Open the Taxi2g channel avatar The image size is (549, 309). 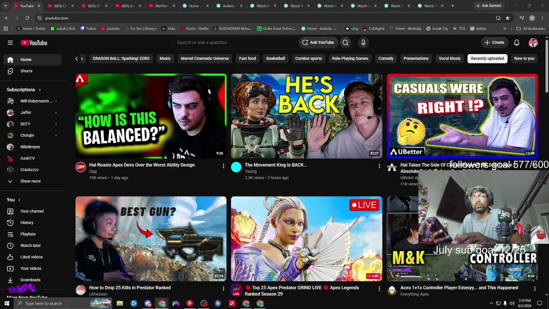[236, 167]
